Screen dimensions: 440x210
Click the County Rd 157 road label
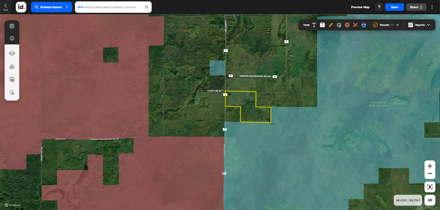[215, 91]
